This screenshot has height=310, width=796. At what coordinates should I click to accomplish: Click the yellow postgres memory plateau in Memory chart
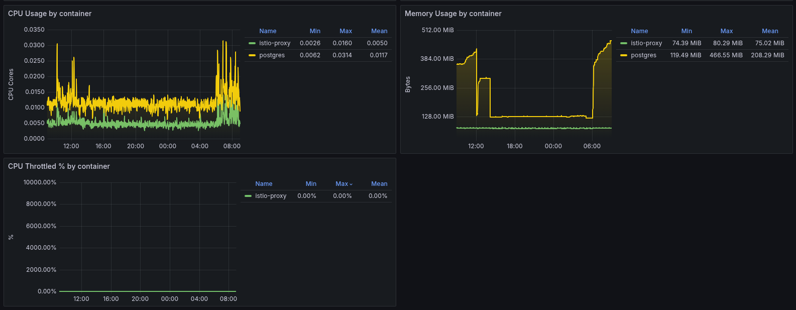[537, 117]
